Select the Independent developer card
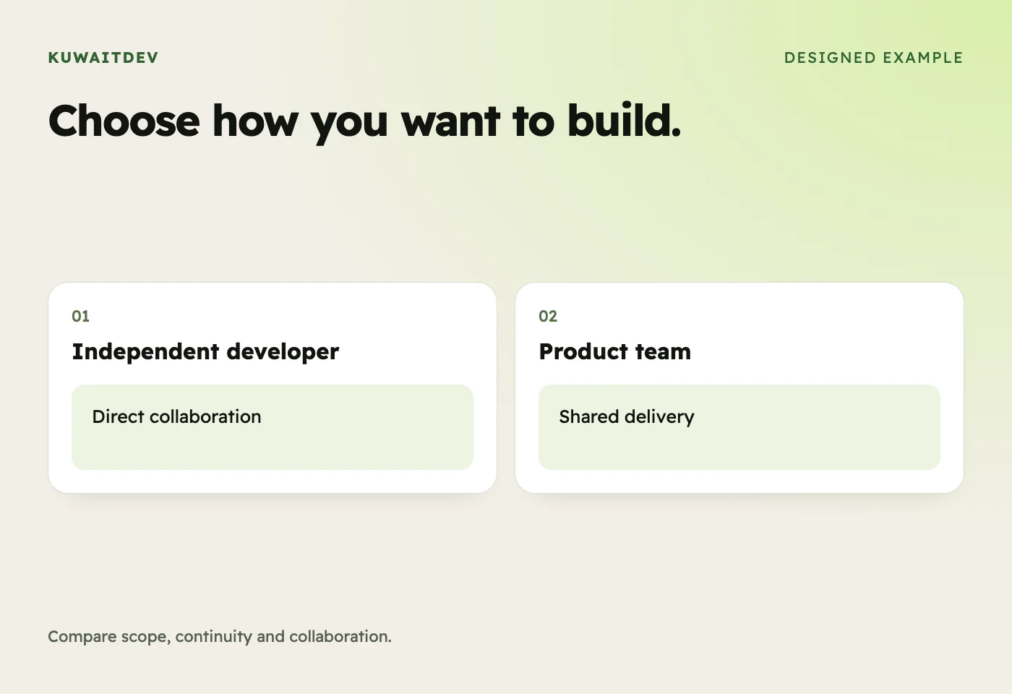The image size is (1012, 694). [273, 387]
